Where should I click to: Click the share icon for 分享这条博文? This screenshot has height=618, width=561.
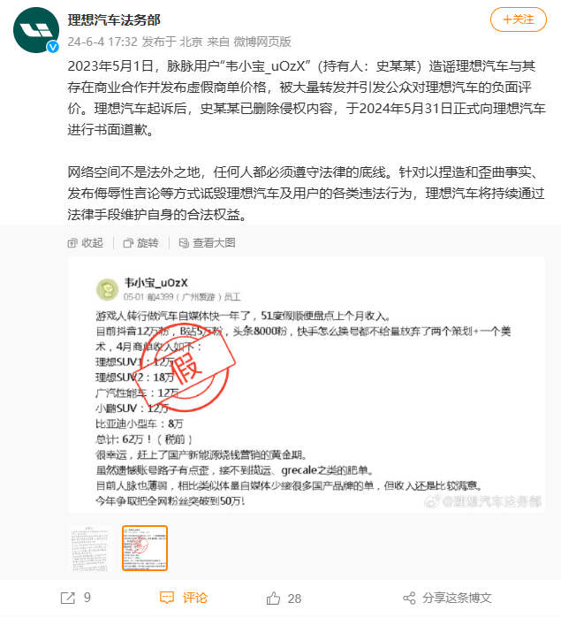[x=409, y=598]
